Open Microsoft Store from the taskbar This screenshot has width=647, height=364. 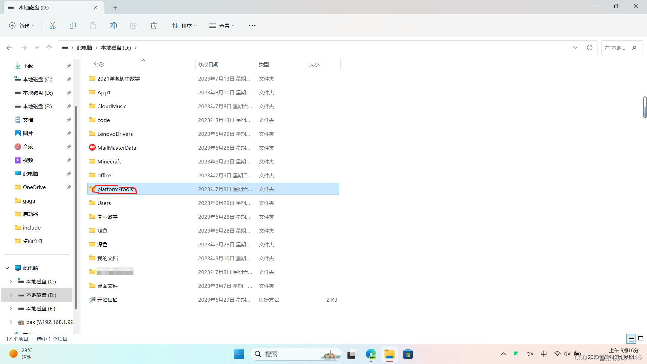pos(408,354)
